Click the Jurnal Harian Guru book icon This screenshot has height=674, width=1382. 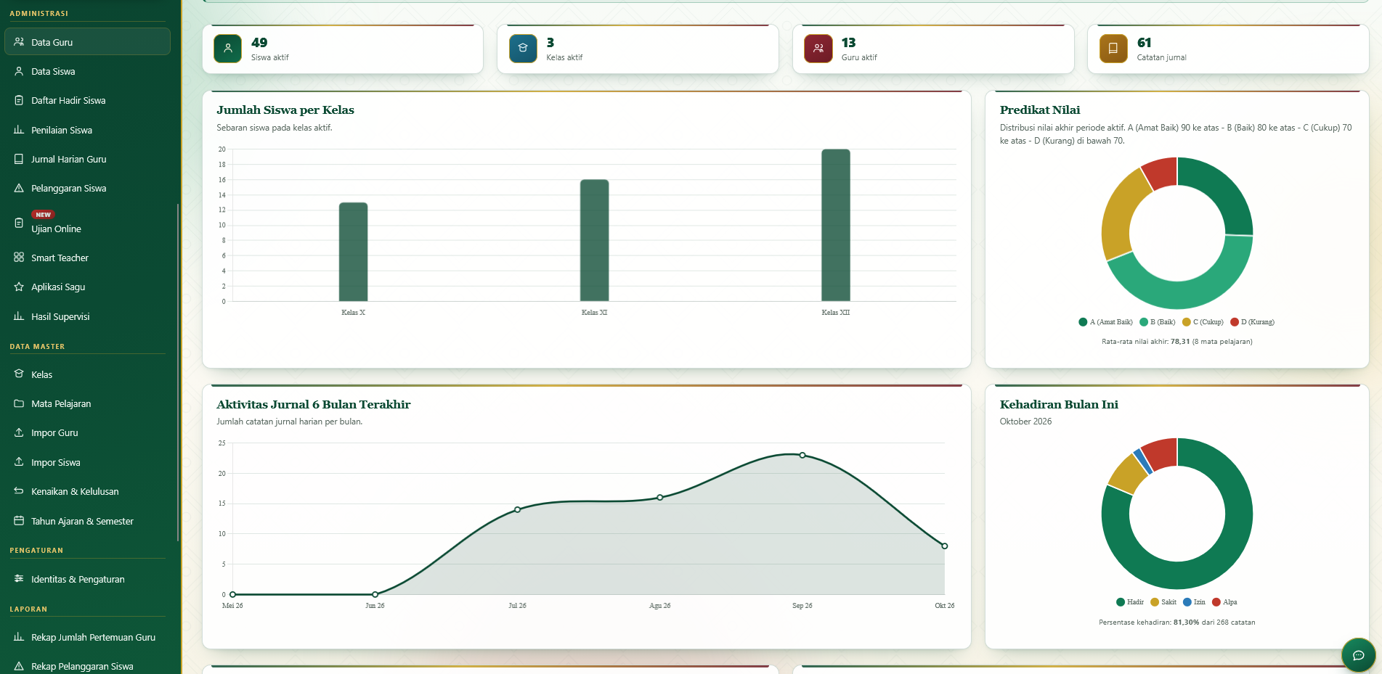point(19,159)
